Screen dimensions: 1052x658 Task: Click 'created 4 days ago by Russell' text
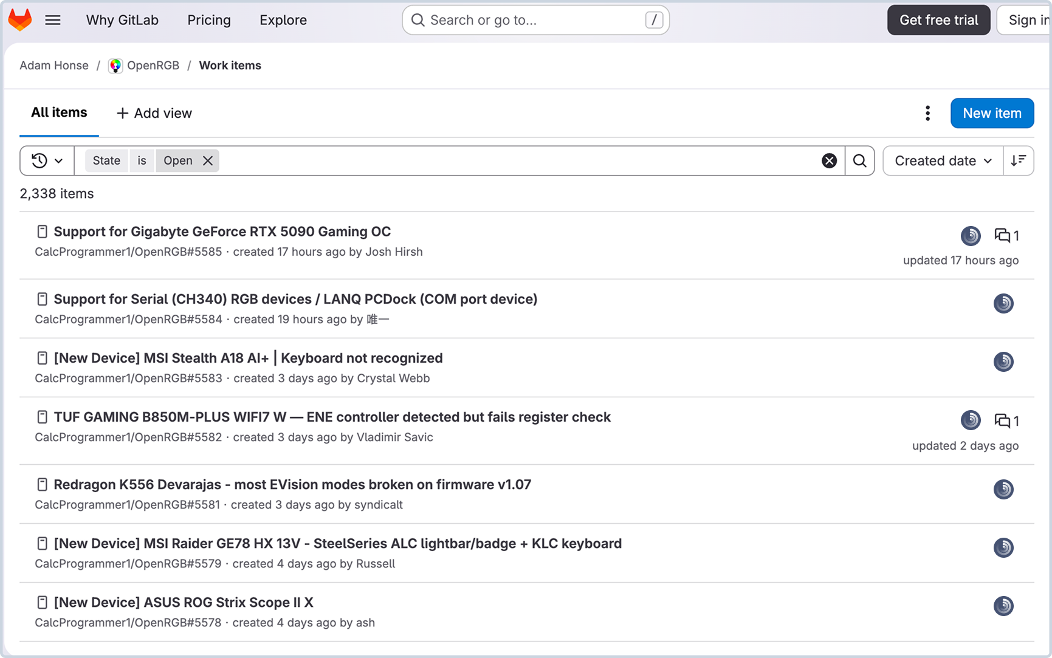314,563
